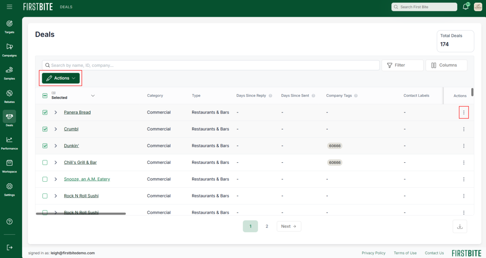
Task: Open Rebates in the sidebar
Action: click(9, 97)
